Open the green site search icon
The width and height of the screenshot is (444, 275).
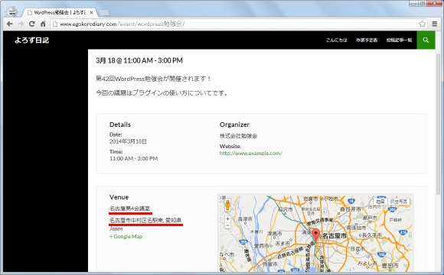(x=426, y=40)
